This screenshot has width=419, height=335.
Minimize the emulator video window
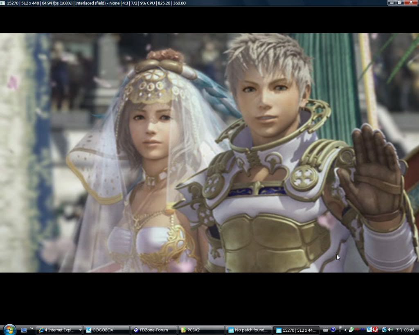392,3
